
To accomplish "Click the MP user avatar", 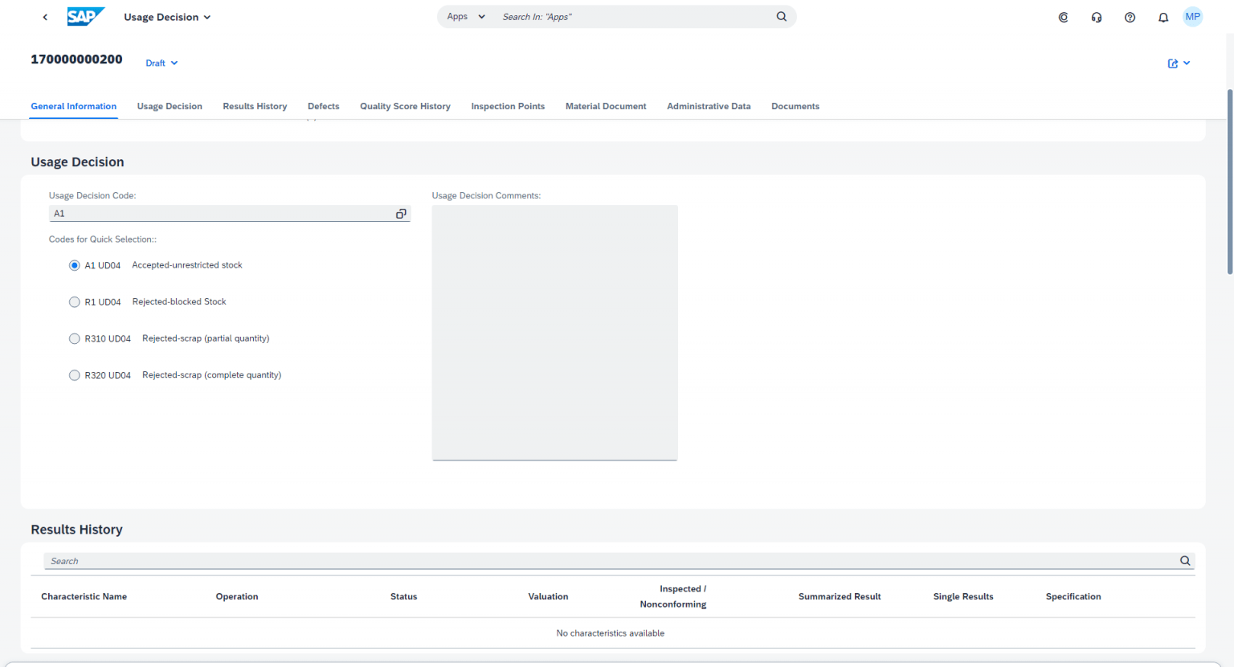I will (1192, 16).
